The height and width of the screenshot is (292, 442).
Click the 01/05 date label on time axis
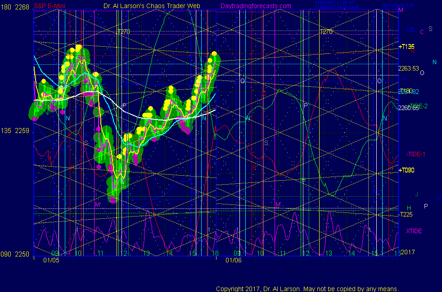click(51, 260)
